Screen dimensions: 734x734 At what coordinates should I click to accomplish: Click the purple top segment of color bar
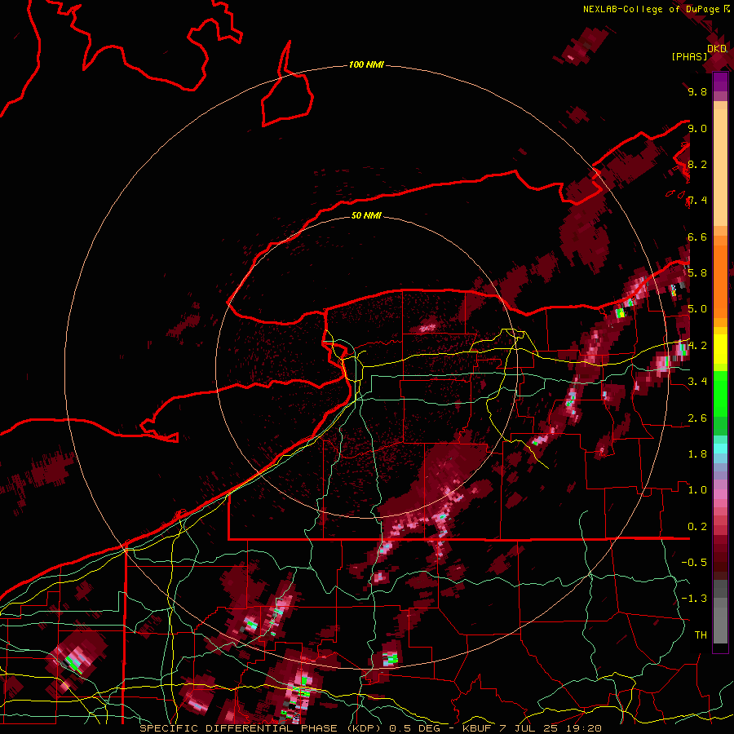coord(720,82)
